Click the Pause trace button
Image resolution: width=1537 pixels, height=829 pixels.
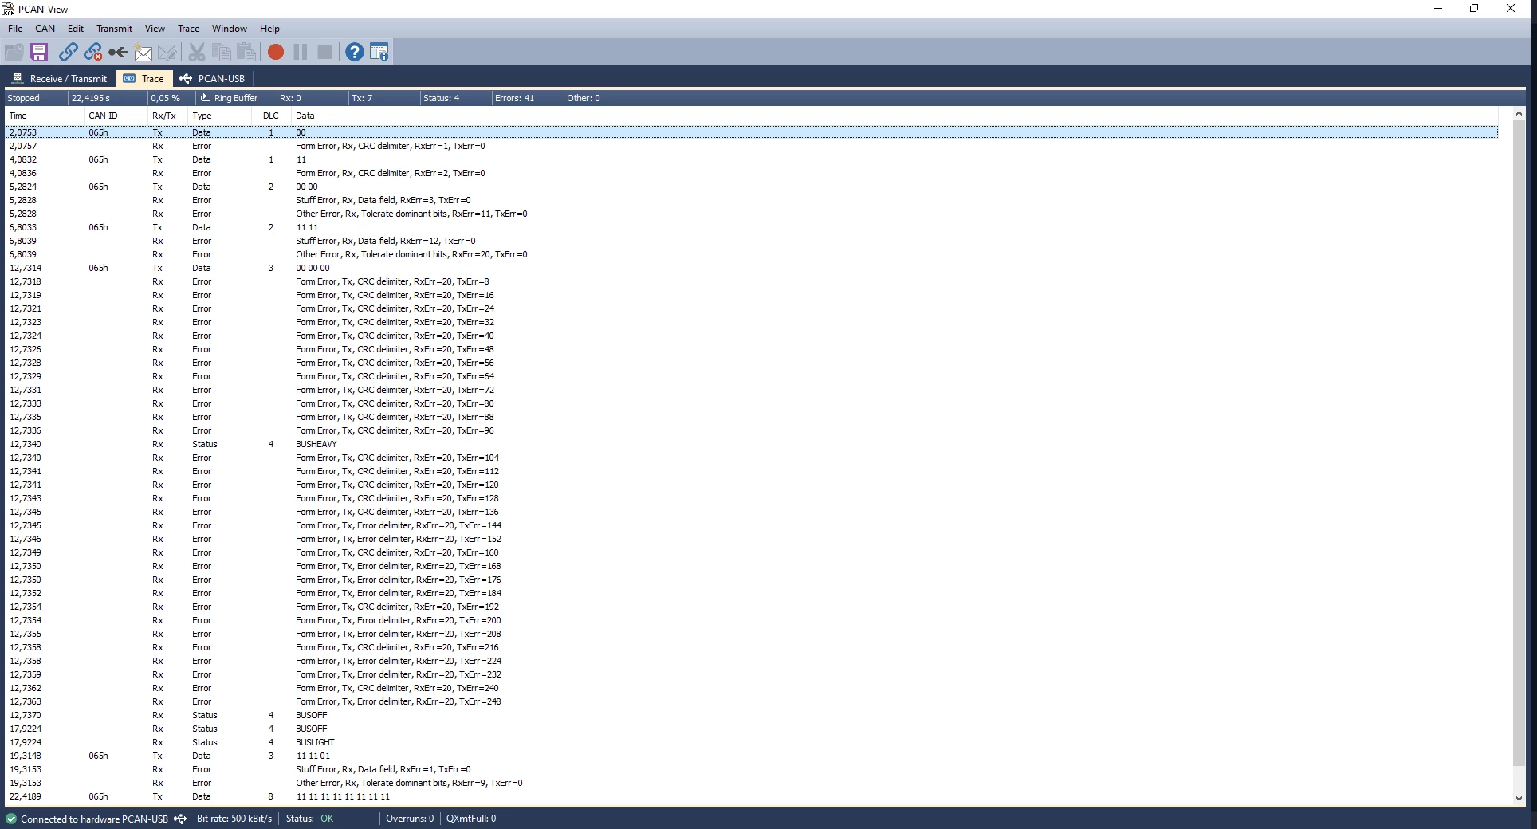click(301, 53)
